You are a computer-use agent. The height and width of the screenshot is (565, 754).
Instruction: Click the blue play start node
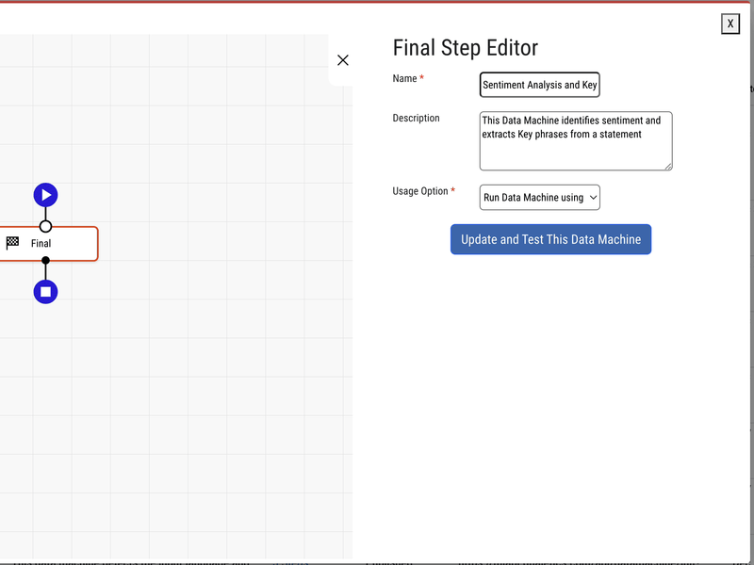45,195
